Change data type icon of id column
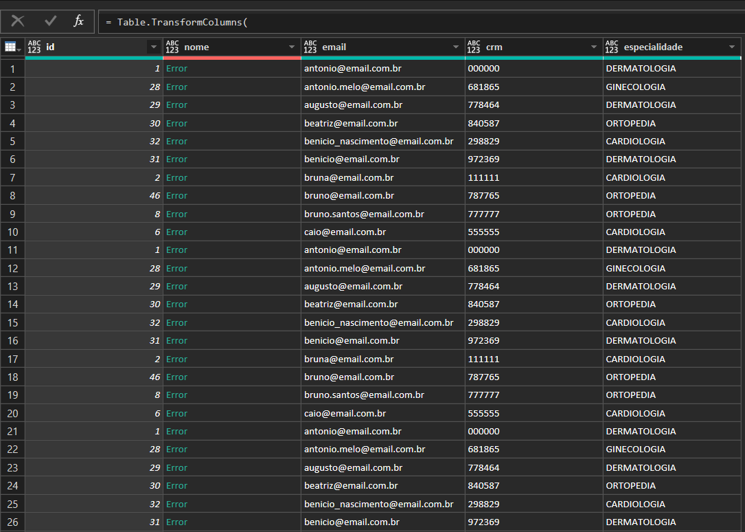This screenshot has width=745, height=532. pyautogui.click(x=34, y=47)
